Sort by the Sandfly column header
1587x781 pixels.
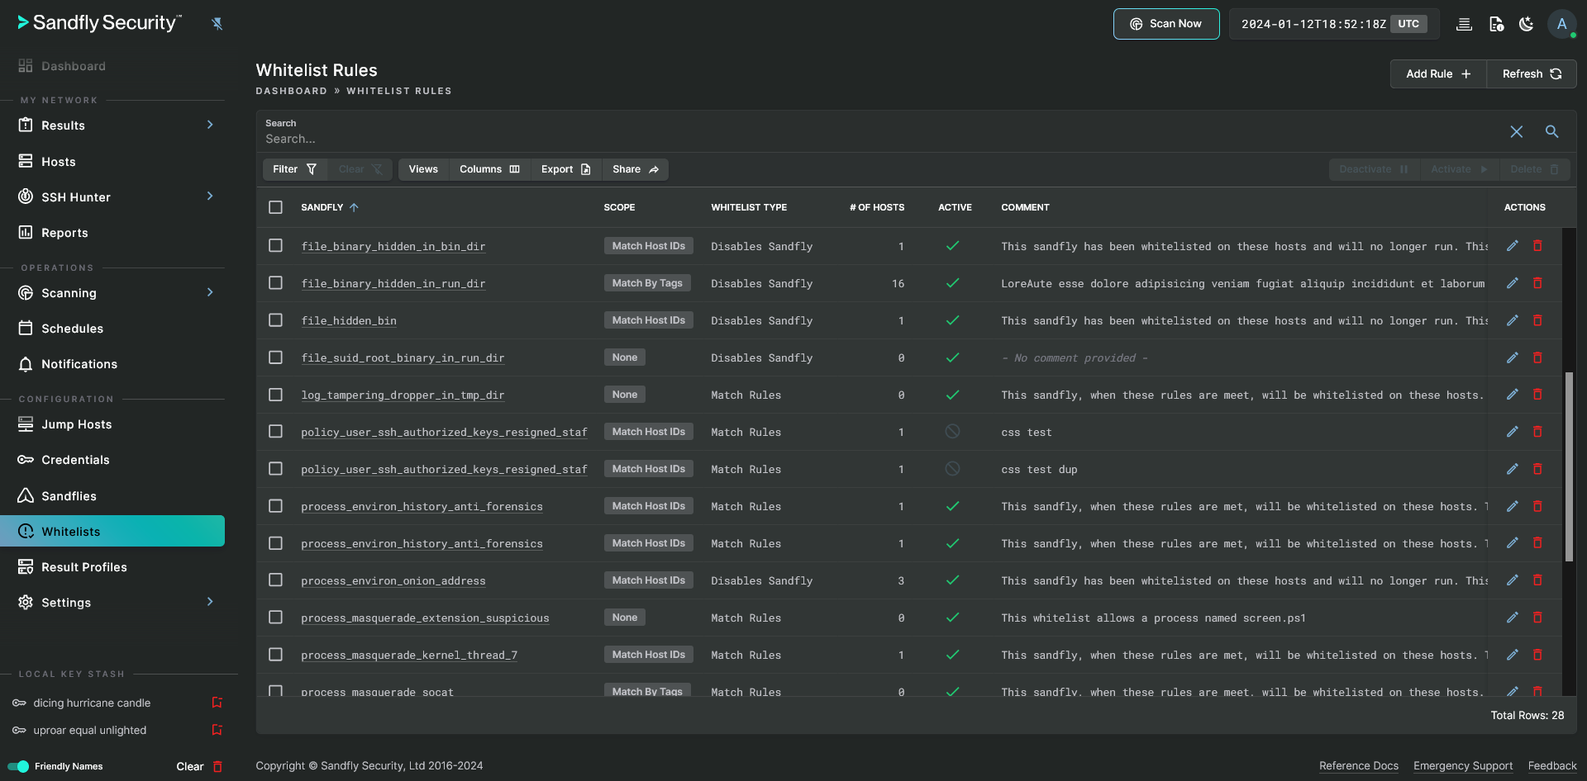[x=330, y=207]
